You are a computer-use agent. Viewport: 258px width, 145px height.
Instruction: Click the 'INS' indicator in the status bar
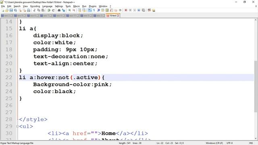coord(251,143)
